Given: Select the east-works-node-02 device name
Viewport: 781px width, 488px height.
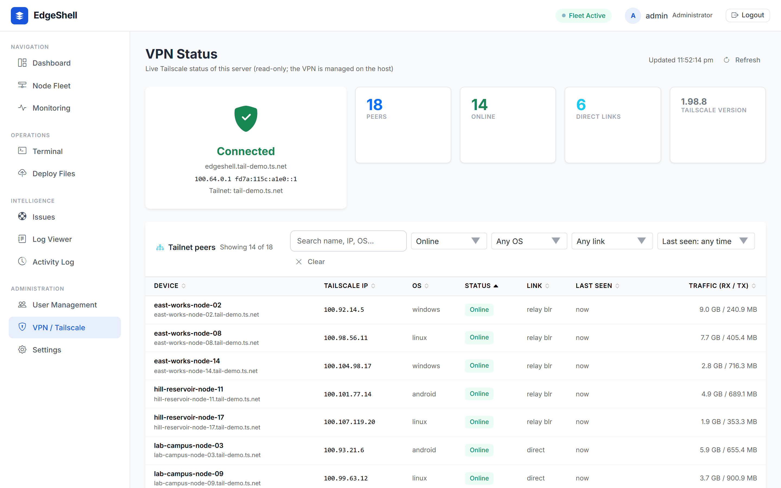Looking at the screenshot, I should [187, 305].
